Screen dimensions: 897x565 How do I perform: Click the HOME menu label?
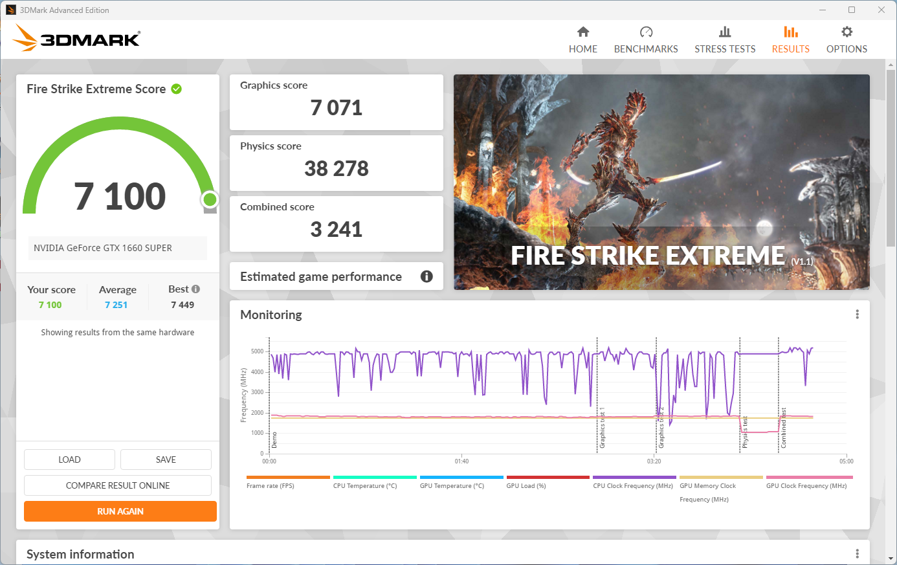coord(583,49)
